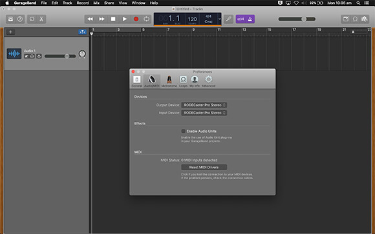375x234 pixels.
Task: Open the Edit menu
Action: tap(55, 3)
